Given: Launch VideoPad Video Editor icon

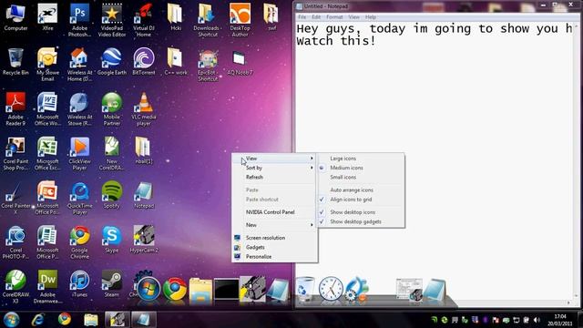Looking at the screenshot, I should [112, 20].
